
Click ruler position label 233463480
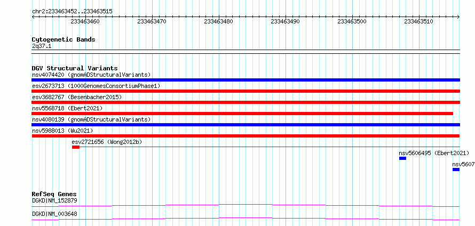[x=218, y=21]
